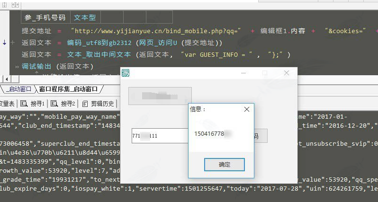Expand the 返回文本 line plus marker
The image size is (378, 202).
coord(13,43)
